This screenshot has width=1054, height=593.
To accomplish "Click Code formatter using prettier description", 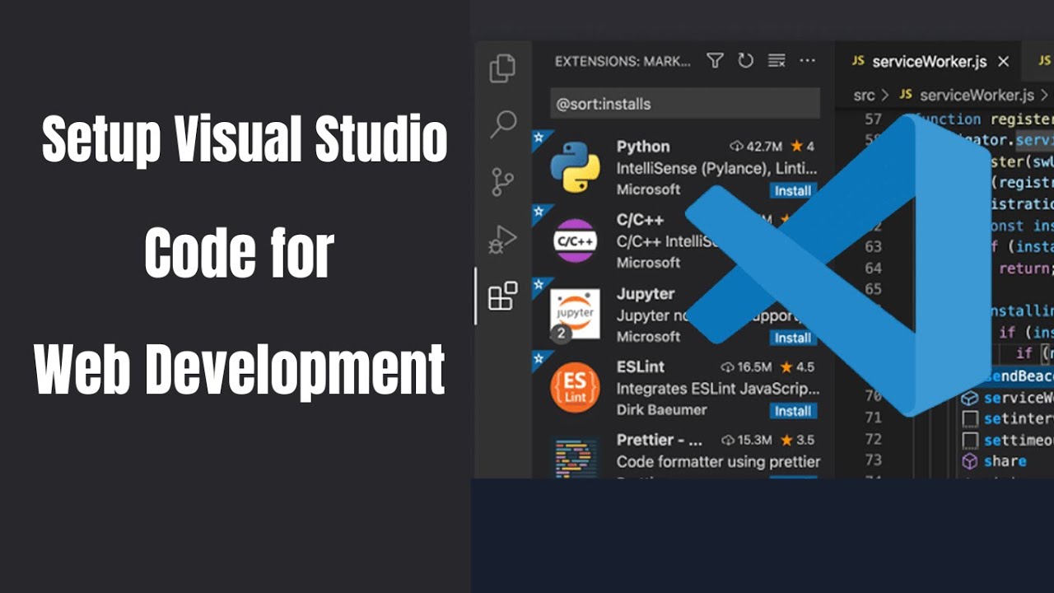I will [x=718, y=462].
